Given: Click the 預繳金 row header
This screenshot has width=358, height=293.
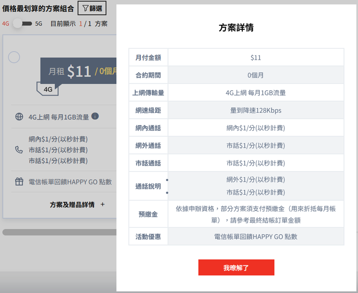Looking at the screenshot, I should (148, 214).
